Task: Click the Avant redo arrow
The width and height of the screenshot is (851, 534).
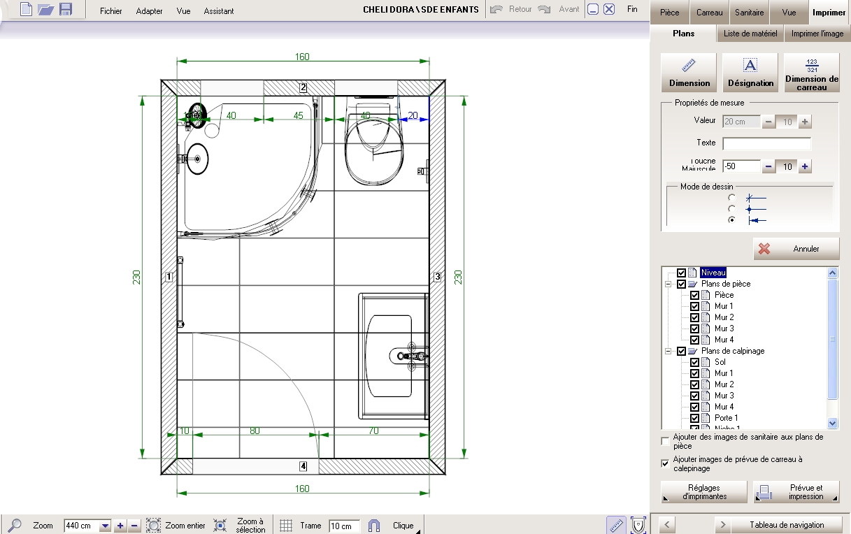Action: (545, 10)
